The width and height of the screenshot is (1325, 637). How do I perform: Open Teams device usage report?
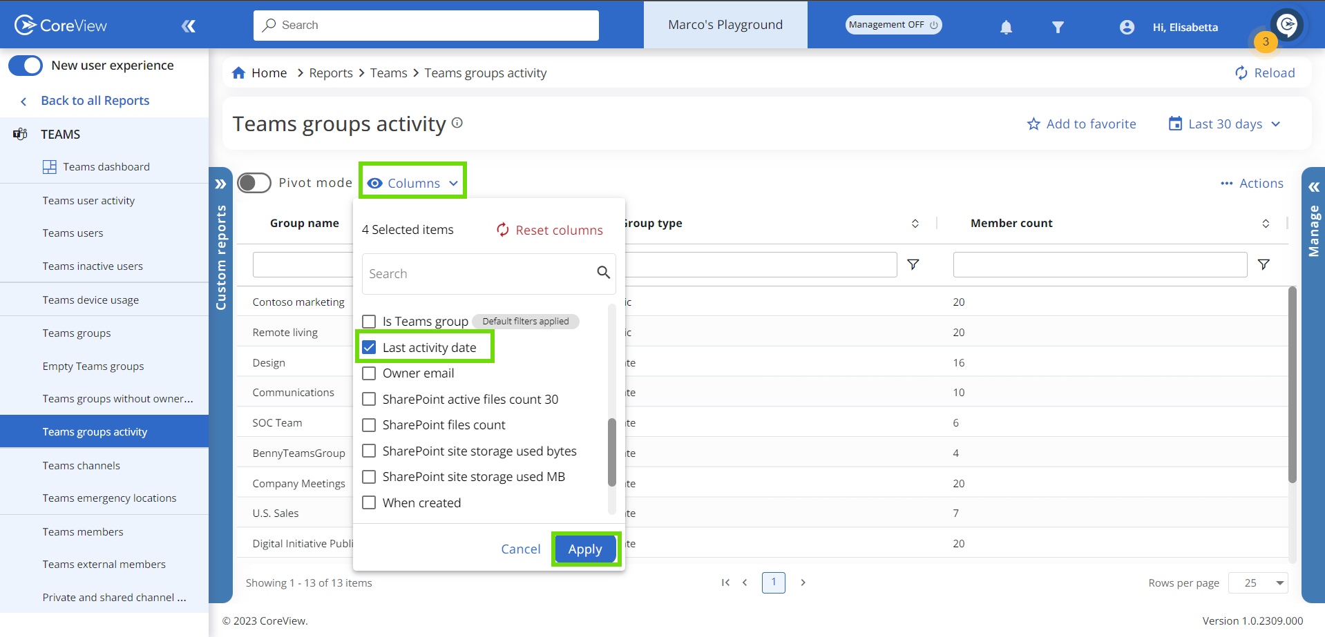[90, 300]
